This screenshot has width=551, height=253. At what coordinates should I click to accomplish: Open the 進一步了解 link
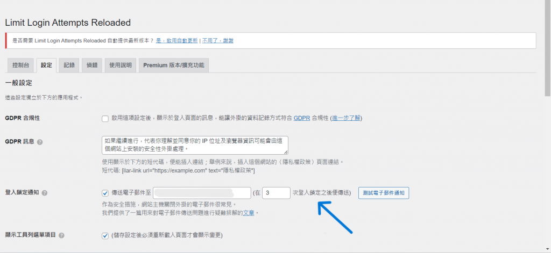346,118
